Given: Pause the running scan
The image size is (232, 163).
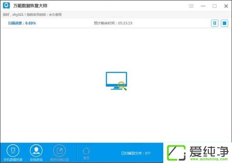Looking at the screenshot, I should click(x=215, y=23).
